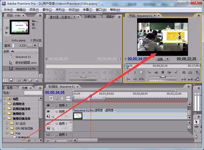
Task: Toggle Snap in the timeline header
Action: coord(51,98)
